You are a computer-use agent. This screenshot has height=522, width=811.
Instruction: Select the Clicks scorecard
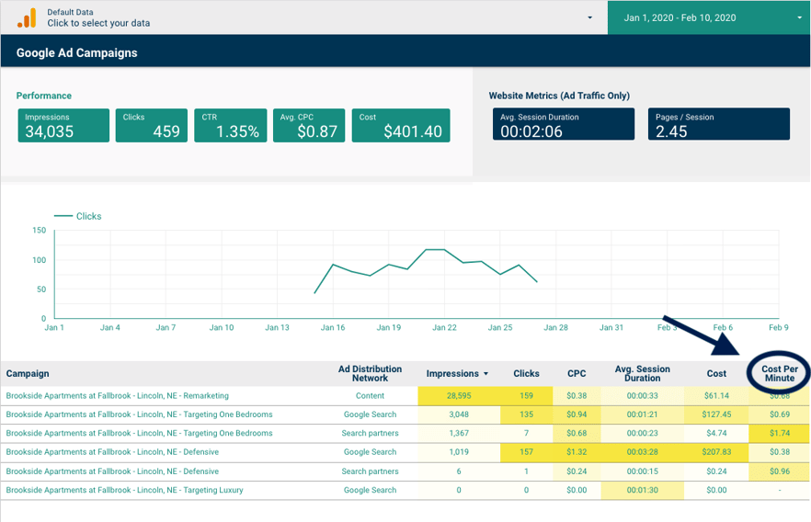pyautogui.click(x=151, y=126)
